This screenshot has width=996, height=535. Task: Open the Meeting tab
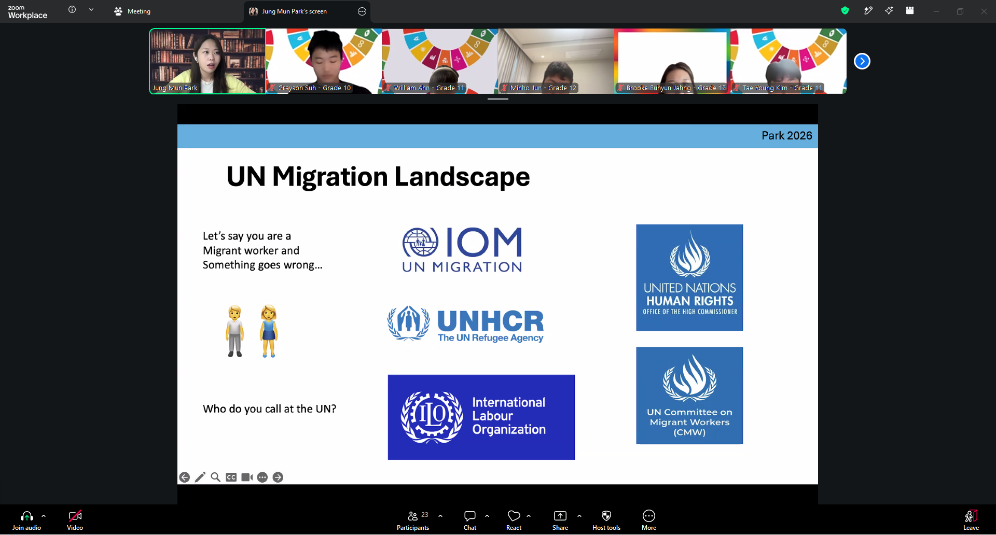pos(132,11)
